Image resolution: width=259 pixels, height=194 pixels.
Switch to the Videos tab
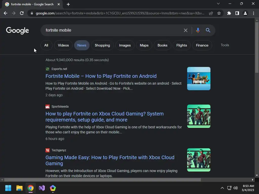click(x=63, y=45)
